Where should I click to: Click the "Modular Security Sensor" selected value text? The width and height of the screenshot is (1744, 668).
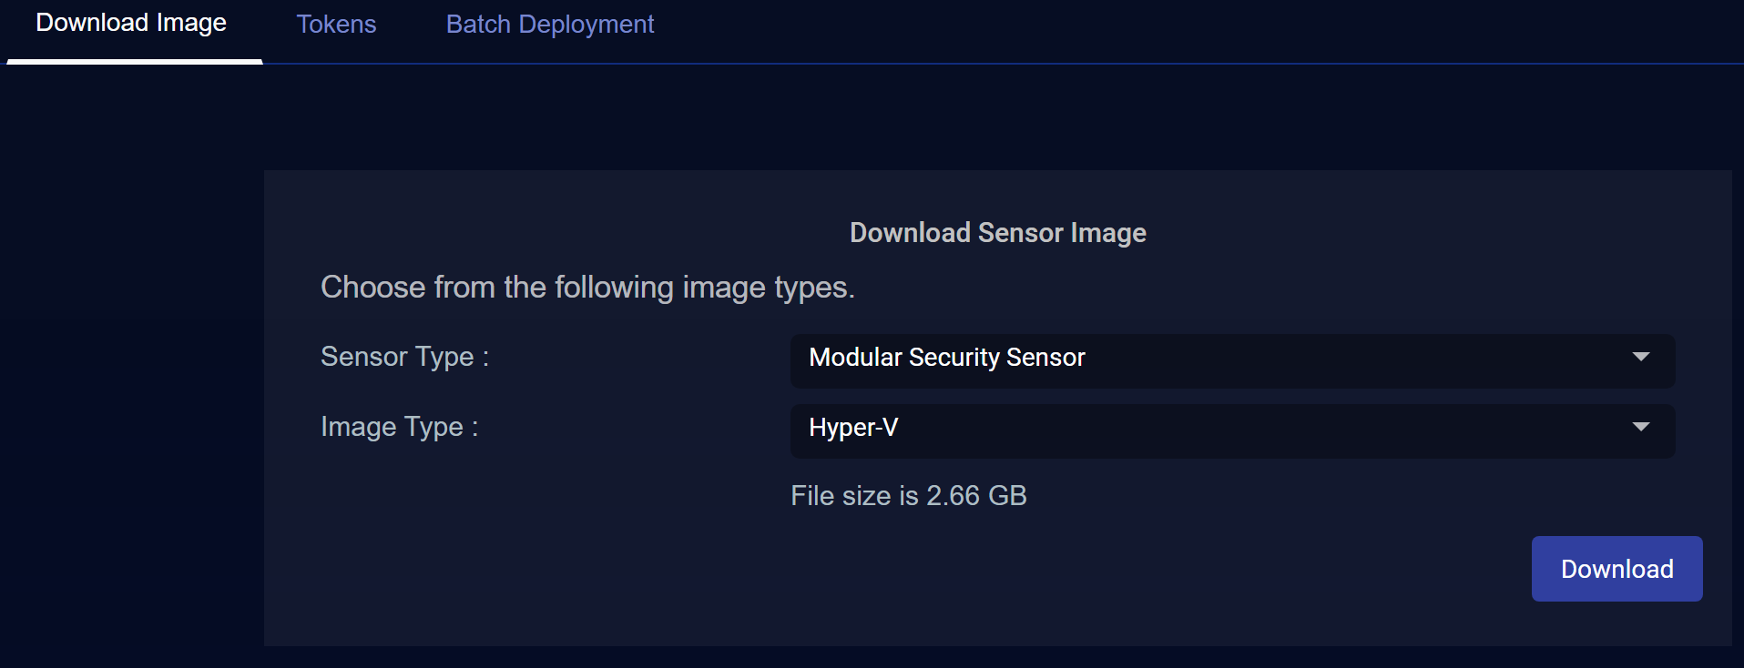point(947,358)
